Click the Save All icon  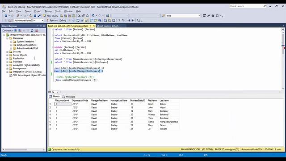pyautogui.click(x=39, y=16)
